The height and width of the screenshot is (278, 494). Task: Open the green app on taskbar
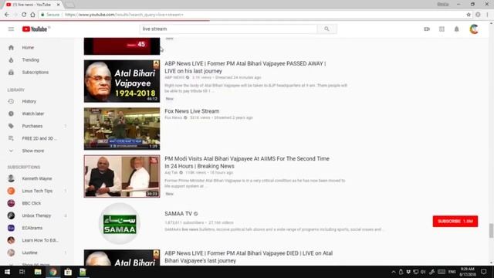coord(83,272)
